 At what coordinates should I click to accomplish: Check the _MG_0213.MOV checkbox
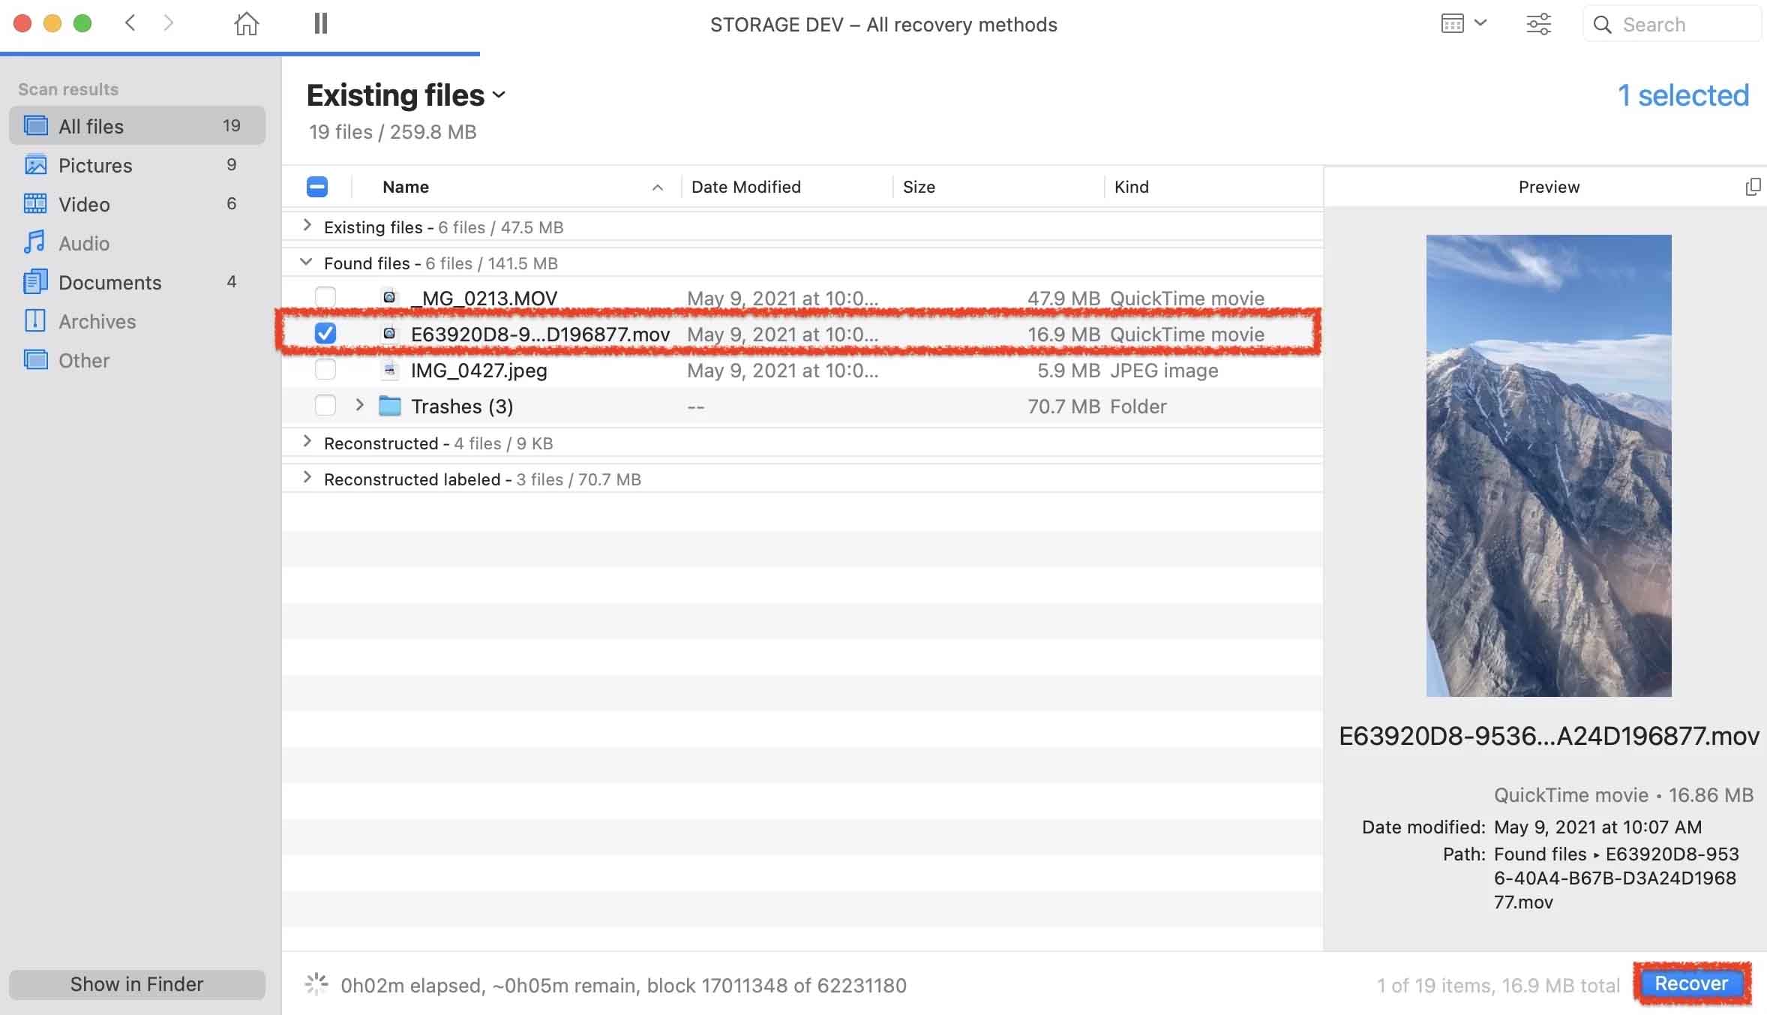point(325,297)
